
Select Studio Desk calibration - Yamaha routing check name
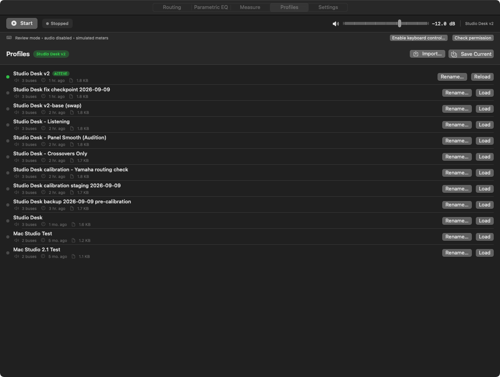tap(71, 169)
